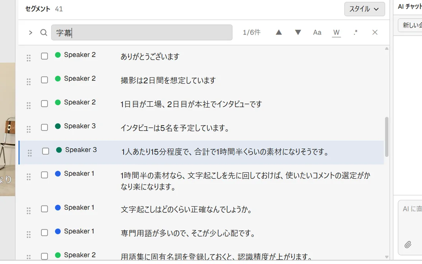This screenshot has width=422, height=264.
Task: Go to previous search match arrow
Action: point(279,32)
